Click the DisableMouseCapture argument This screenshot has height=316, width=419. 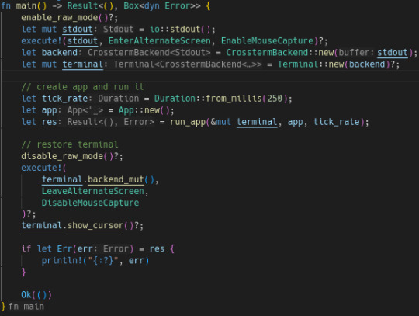pyautogui.click(x=90, y=203)
